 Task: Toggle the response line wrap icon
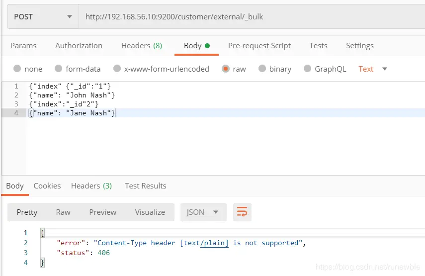pos(242,212)
